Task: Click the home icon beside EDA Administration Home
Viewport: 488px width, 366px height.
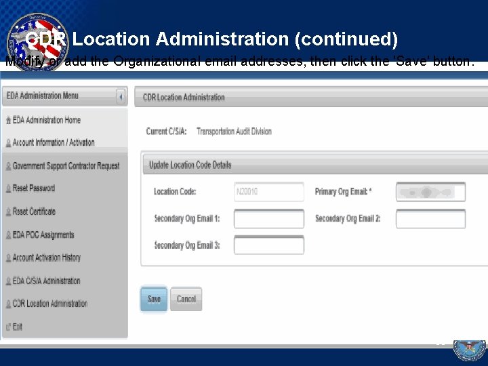Action: tap(8, 121)
